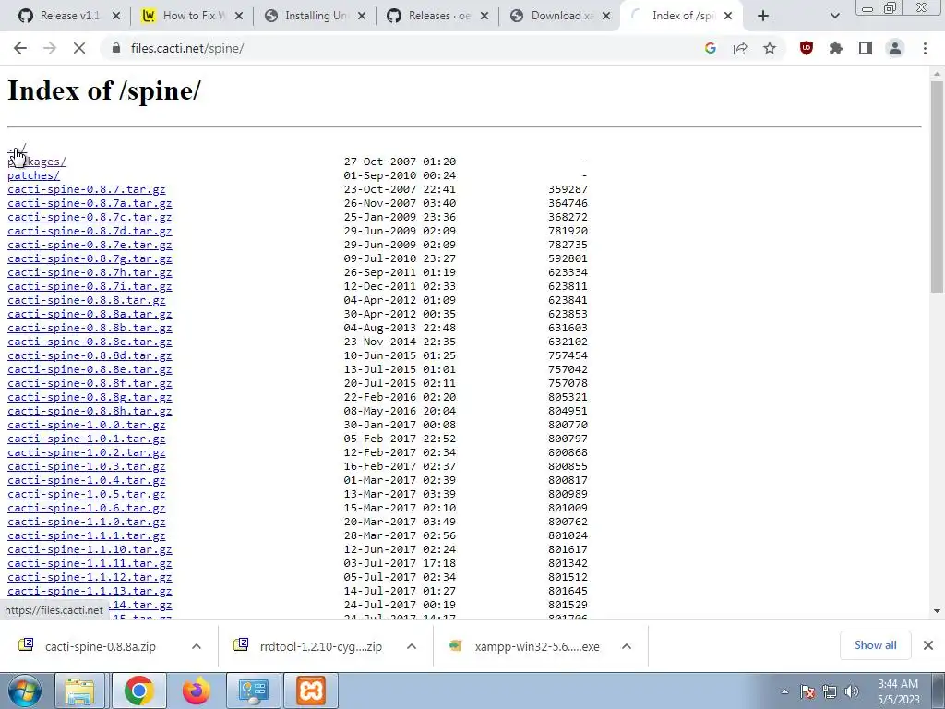Screen dimensions: 945x709
Task: Download cacti-spine-0.8.7.tar.gz
Action: click(x=86, y=189)
